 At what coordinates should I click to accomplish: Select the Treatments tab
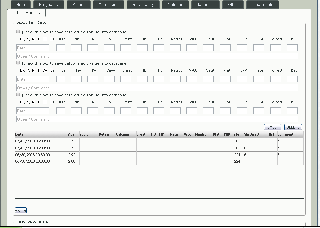click(x=262, y=5)
